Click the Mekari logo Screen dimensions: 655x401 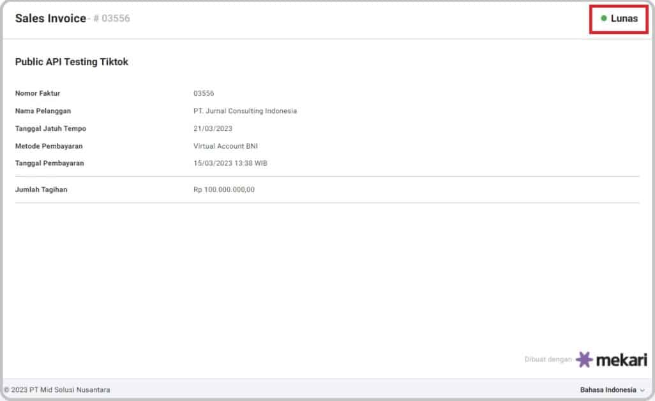pos(612,359)
